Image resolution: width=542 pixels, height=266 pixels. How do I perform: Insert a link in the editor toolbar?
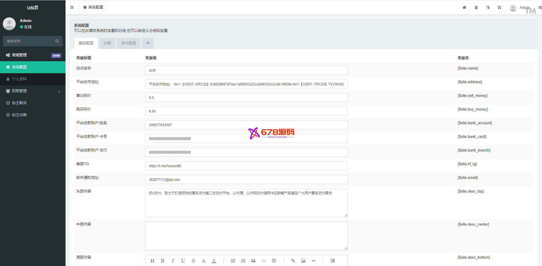click(x=293, y=261)
